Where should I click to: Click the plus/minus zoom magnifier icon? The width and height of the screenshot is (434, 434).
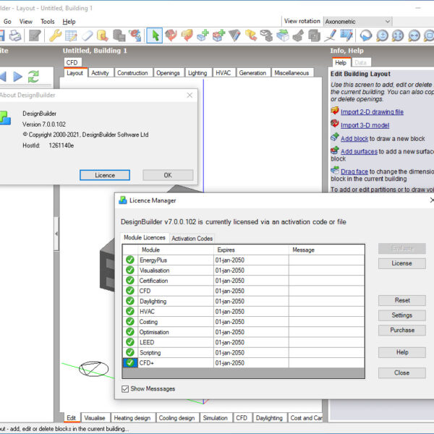(382, 35)
